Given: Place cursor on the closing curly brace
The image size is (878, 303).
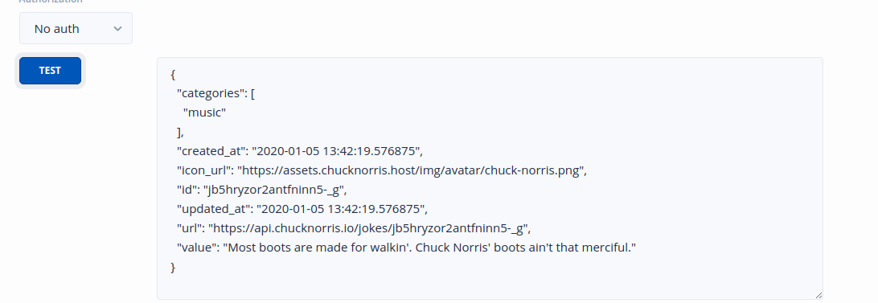Looking at the screenshot, I should coord(173,267).
